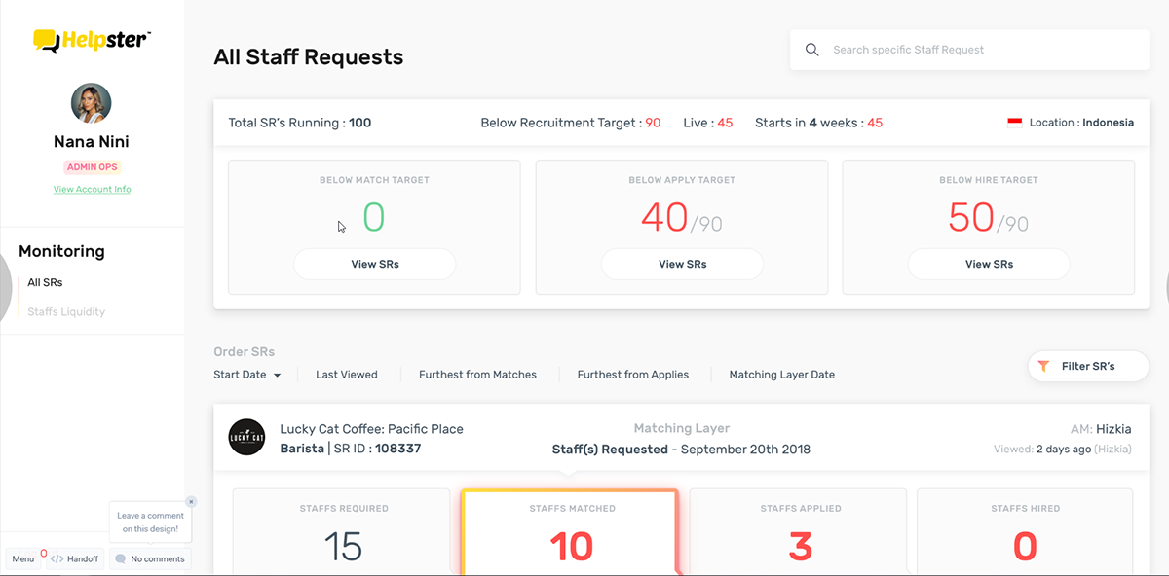The height and width of the screenshot is (576, 1169).
Task: Click the search magnifier icon
Action: point(811,50)
